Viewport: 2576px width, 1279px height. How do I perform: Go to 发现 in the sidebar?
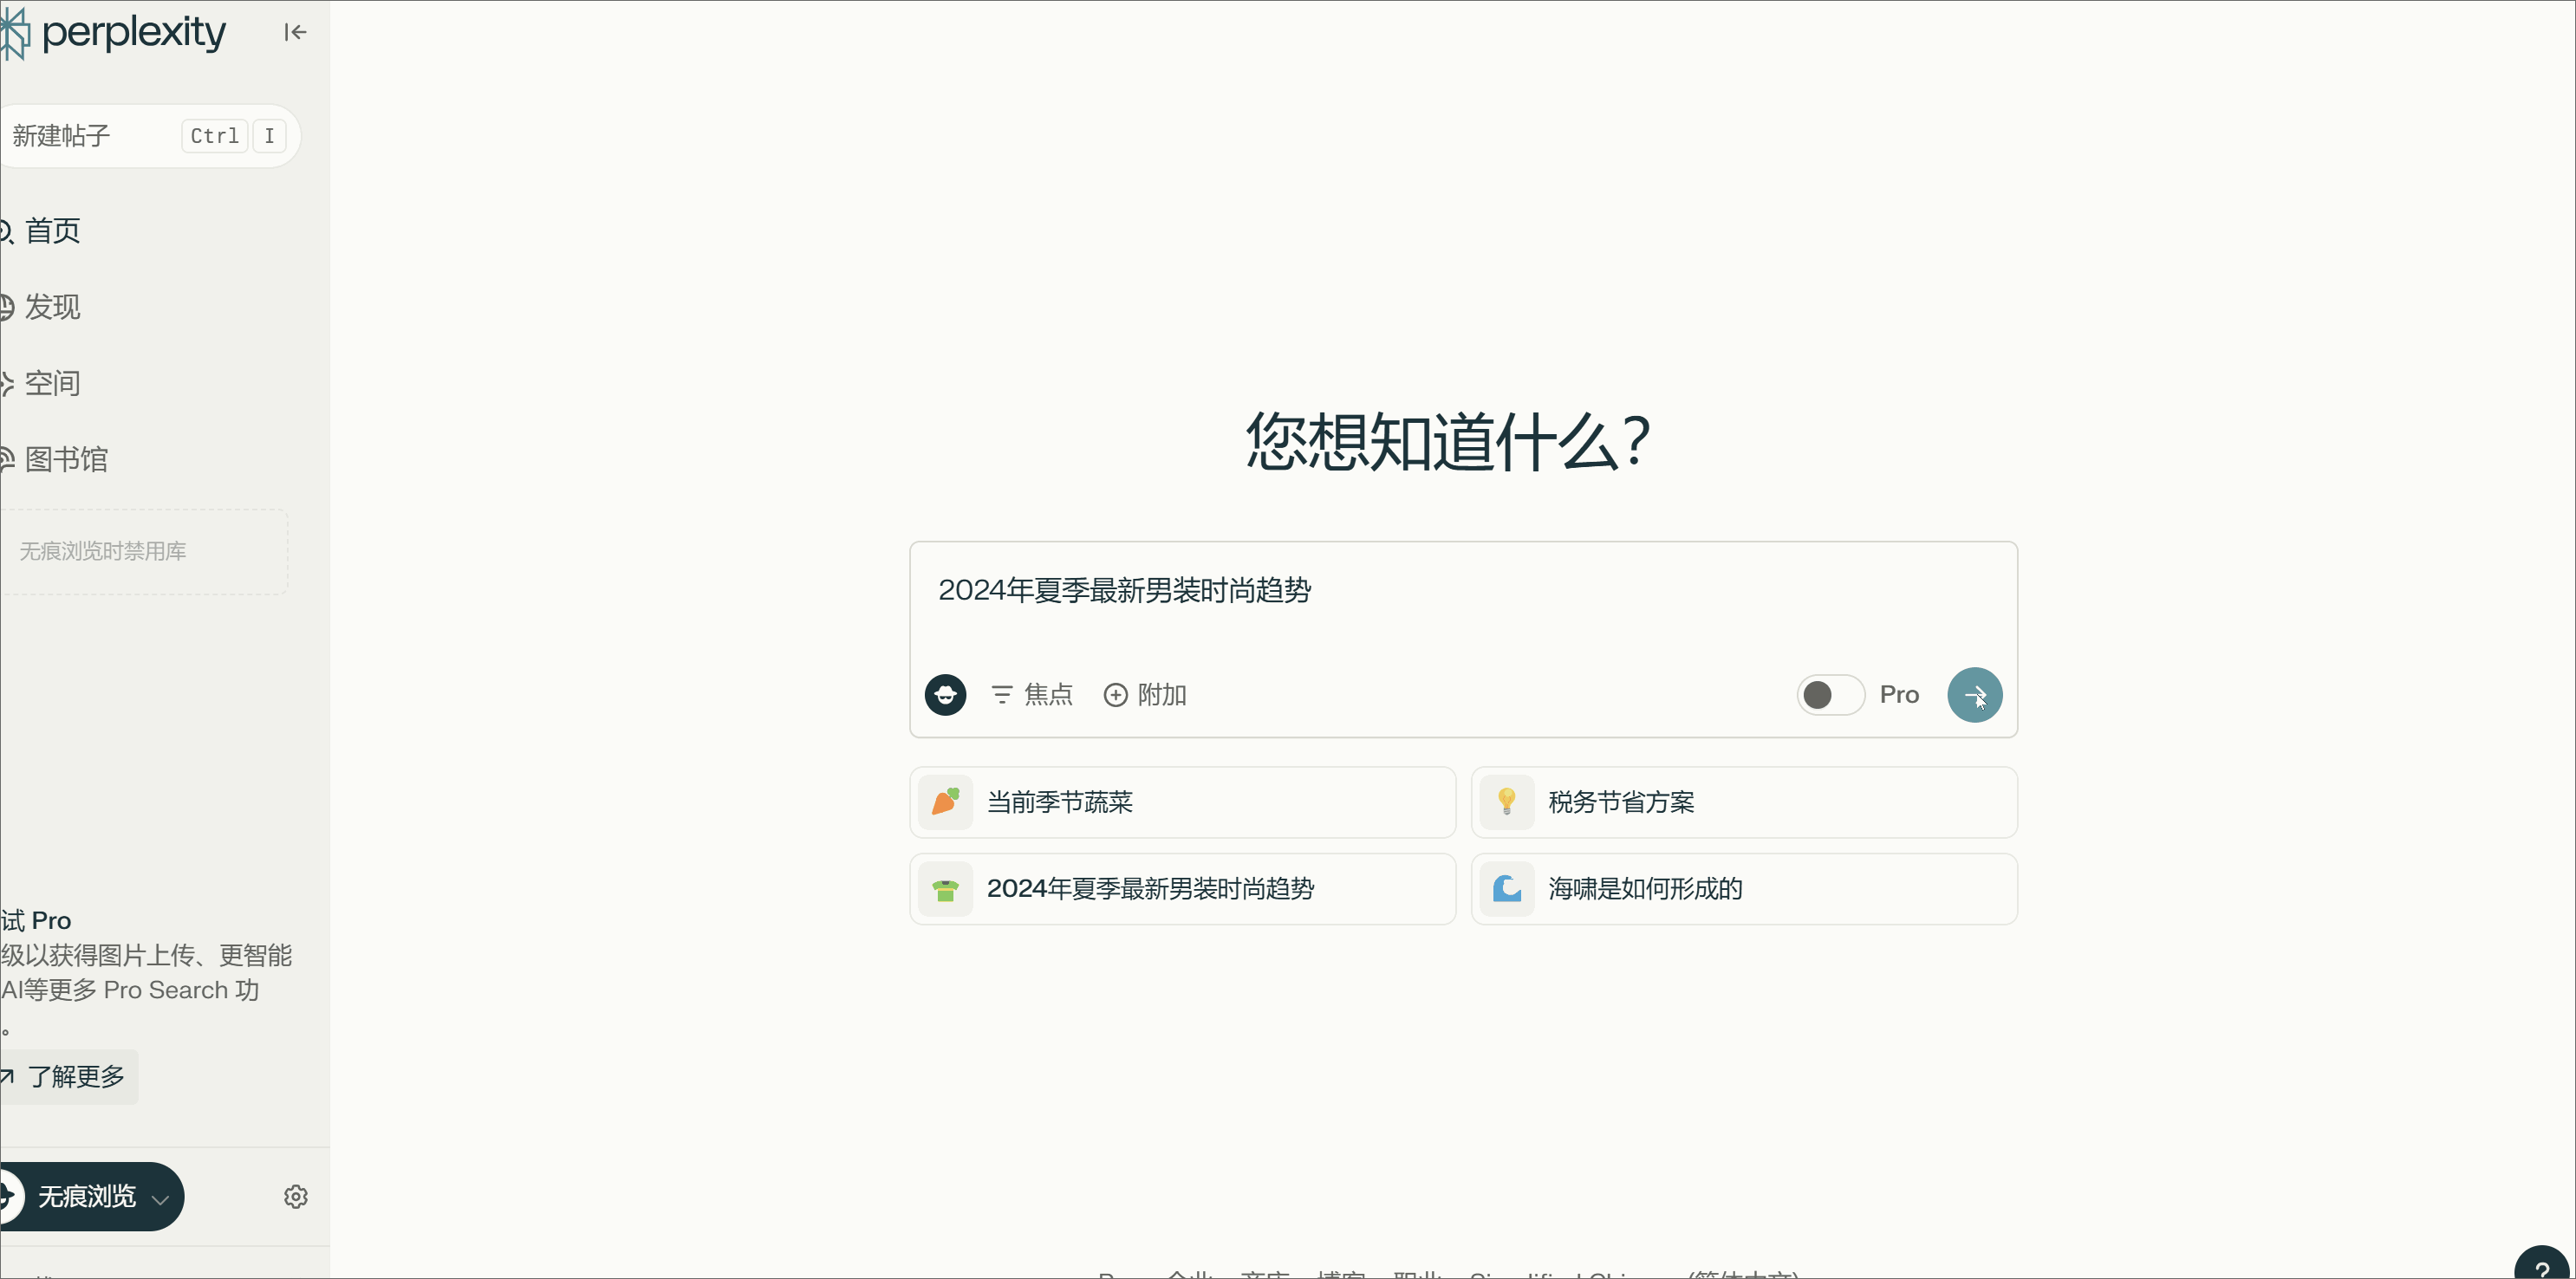[x=52, y=307]
